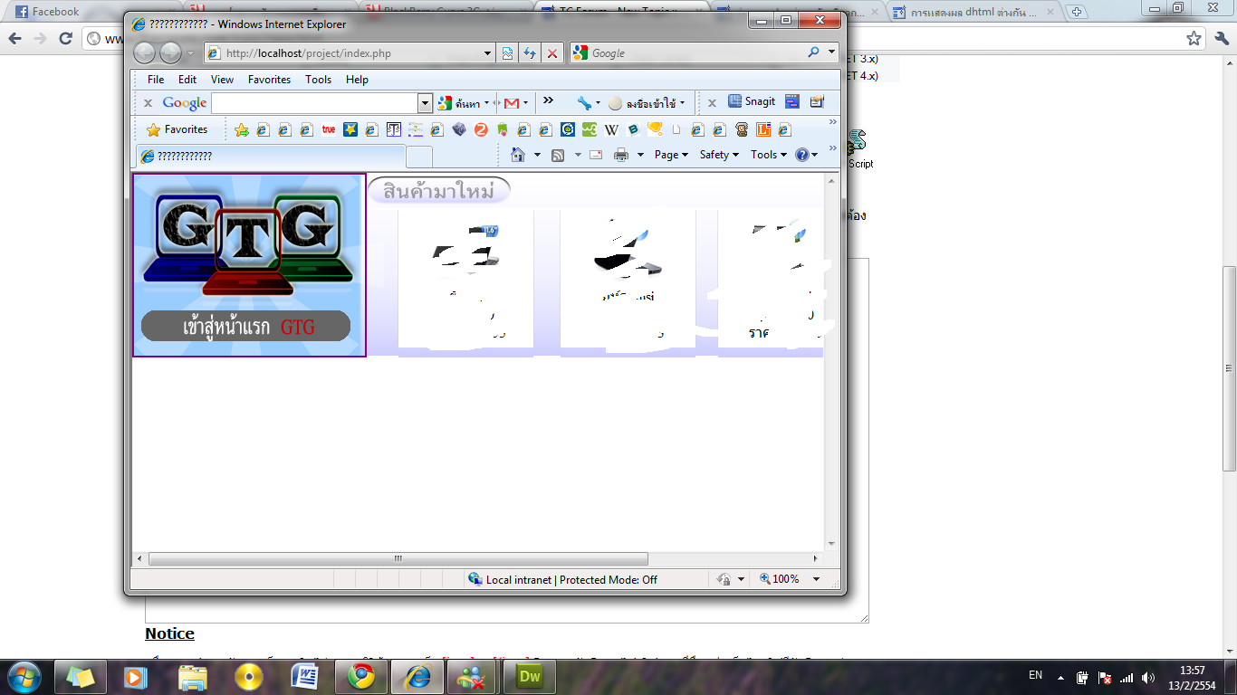Click the Chrome back arrow behind the IE window

[14, 38]
